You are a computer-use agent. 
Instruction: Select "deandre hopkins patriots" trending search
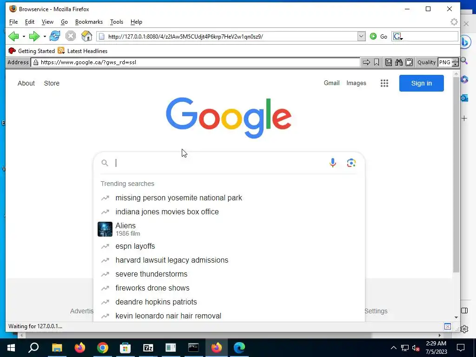pyautogui.click(x=229, y=302)
